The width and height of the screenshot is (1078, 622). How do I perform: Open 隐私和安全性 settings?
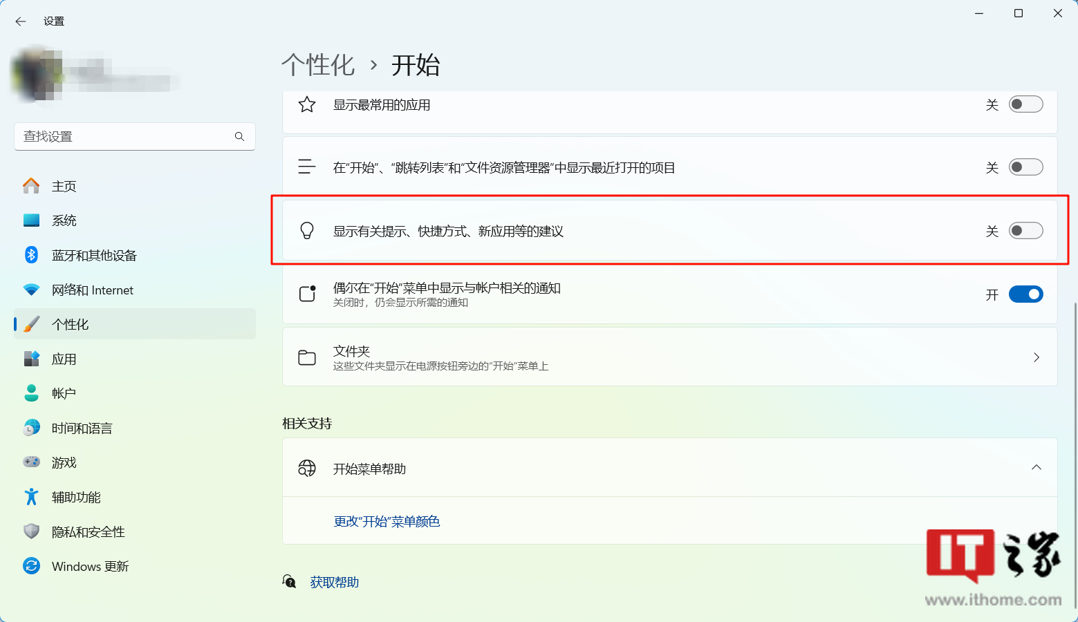point(88,531)
